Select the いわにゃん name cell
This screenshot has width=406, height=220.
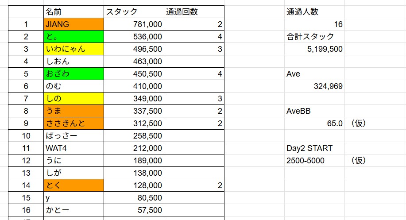coord(73,49)
